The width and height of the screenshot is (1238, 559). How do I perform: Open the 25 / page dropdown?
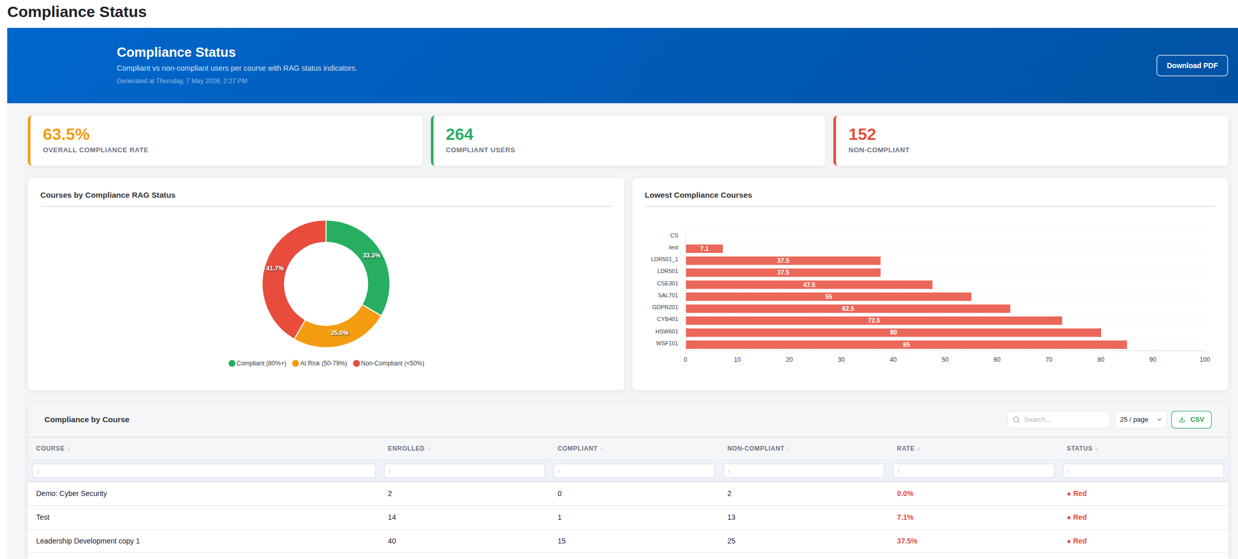coord(1140,420)
